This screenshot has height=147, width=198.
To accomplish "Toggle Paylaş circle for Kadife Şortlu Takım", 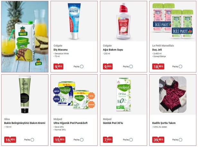I will (x=180, y=140).
